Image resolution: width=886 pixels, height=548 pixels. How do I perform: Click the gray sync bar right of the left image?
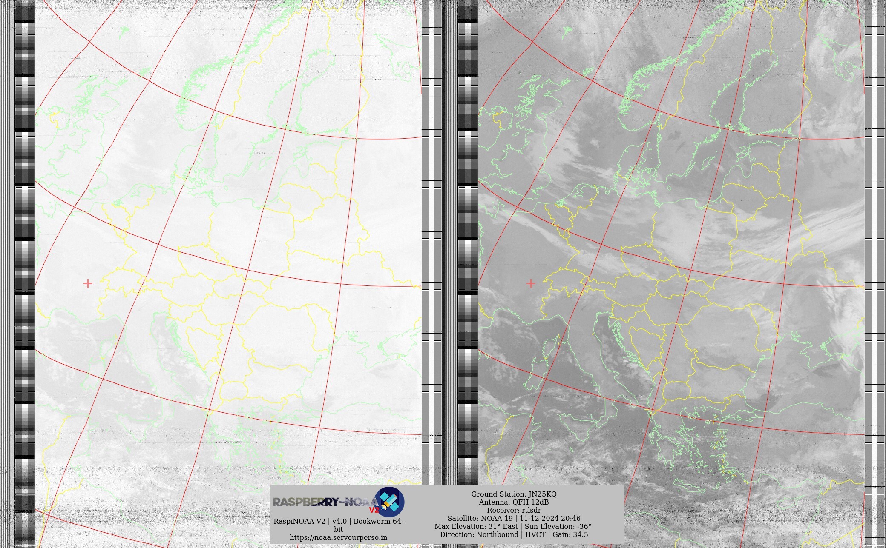pyautogui.click(x=425, y=213)
